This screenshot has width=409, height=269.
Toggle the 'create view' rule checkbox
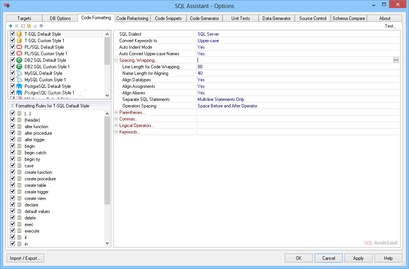coord(12,198)
